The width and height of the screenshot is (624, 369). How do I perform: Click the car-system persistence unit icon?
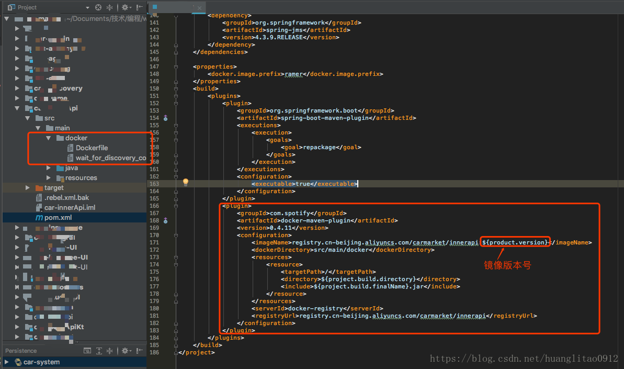18,362
